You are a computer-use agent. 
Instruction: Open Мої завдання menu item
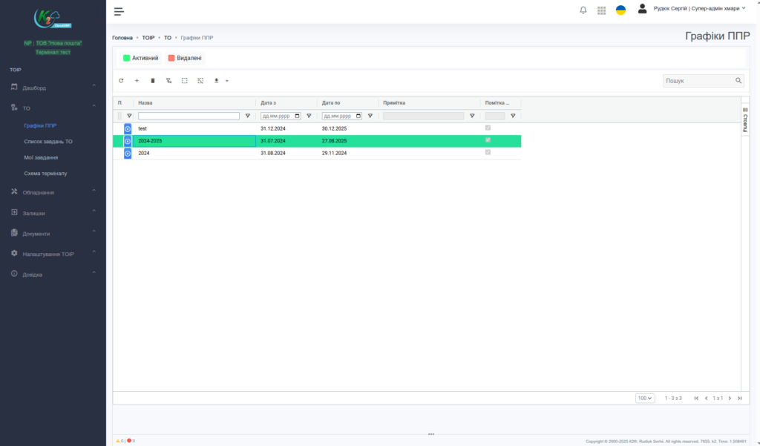pos(41,157)
